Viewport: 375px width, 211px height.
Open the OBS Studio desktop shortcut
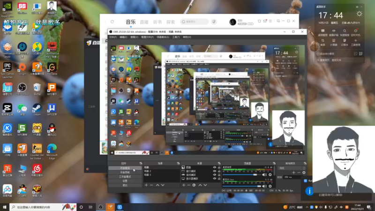[x=22, y=89]
